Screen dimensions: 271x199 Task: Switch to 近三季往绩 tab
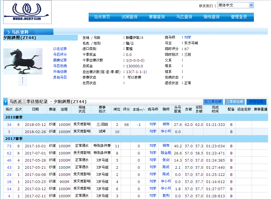[213, 102]
